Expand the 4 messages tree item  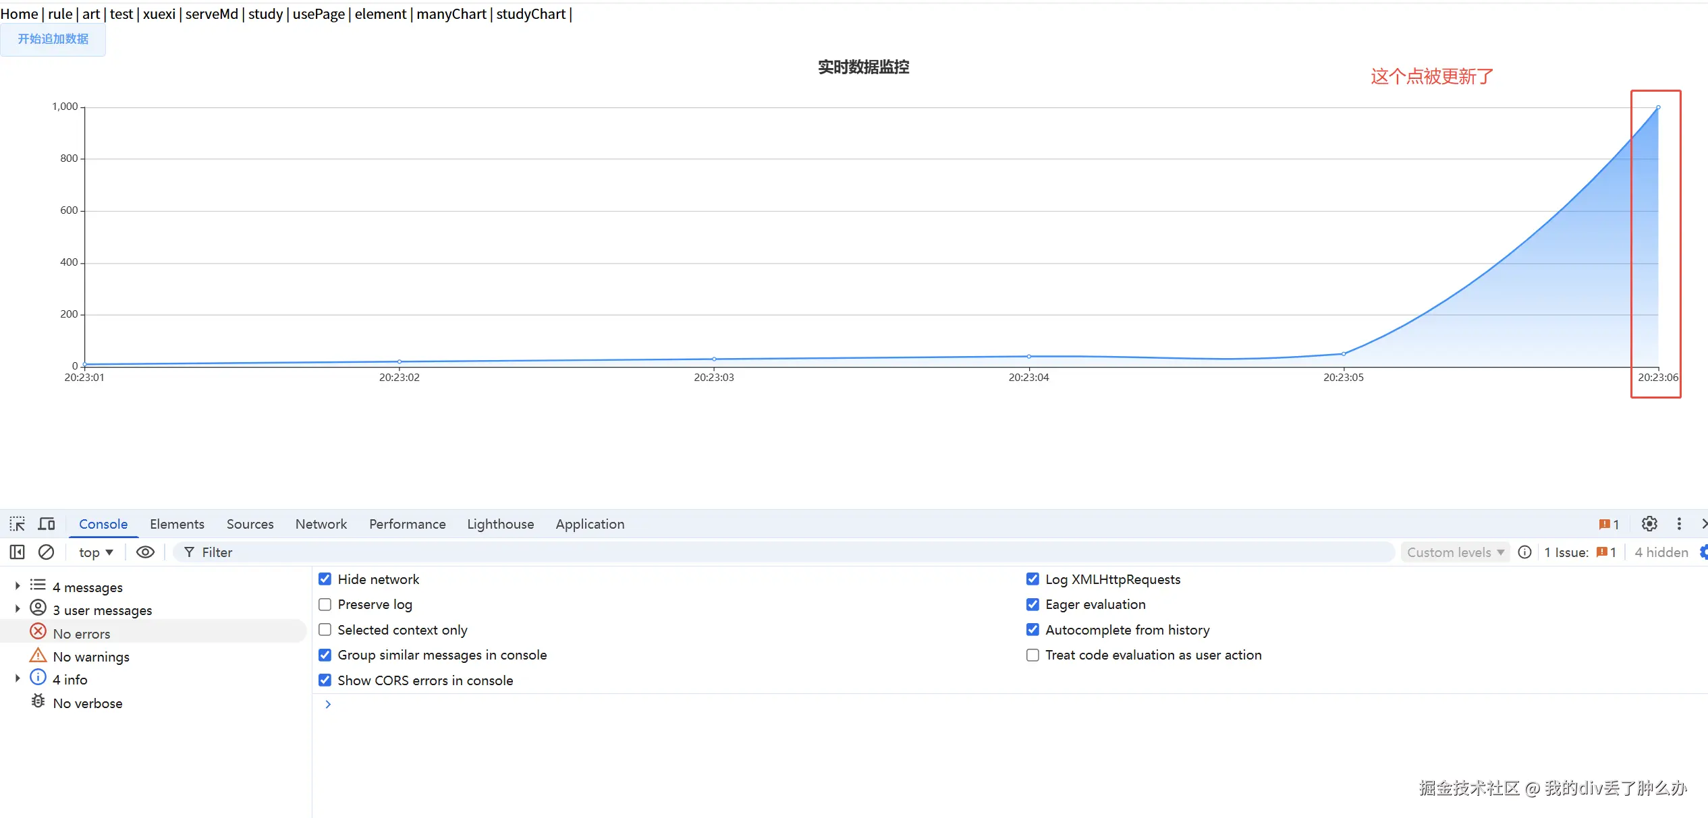(x=18, y=586)
